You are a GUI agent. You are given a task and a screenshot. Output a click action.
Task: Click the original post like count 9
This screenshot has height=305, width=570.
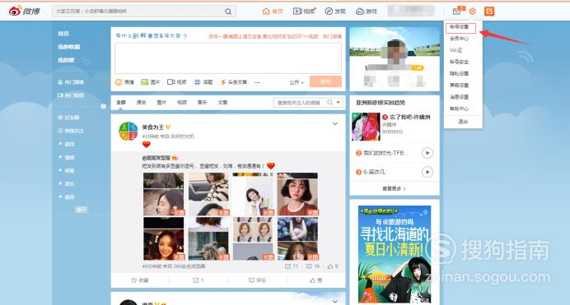[333, 266]
